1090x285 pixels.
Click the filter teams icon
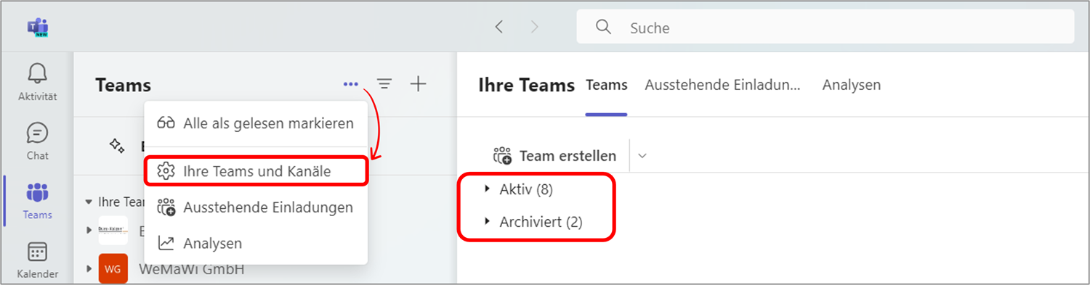tap(384, 85)
